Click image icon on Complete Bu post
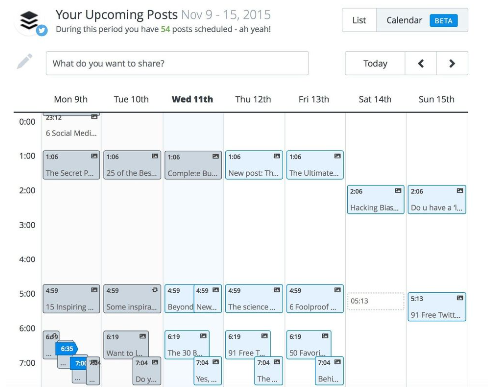The image size is (488, 387). click(x=216, y=156)
